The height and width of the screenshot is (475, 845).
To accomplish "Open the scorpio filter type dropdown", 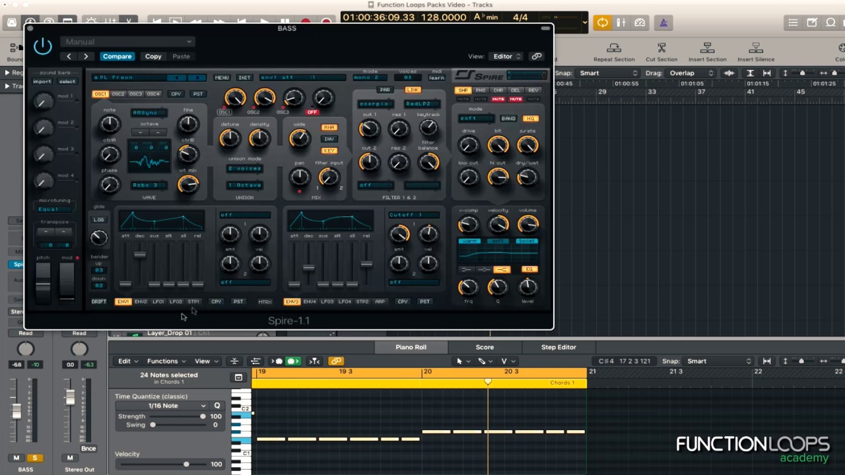I will coord(376,104).
